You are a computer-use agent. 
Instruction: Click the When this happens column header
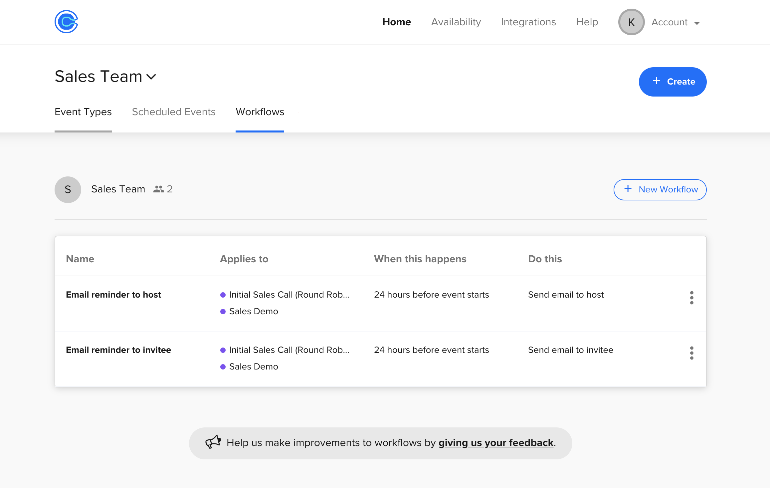click(x=420, y=259)
